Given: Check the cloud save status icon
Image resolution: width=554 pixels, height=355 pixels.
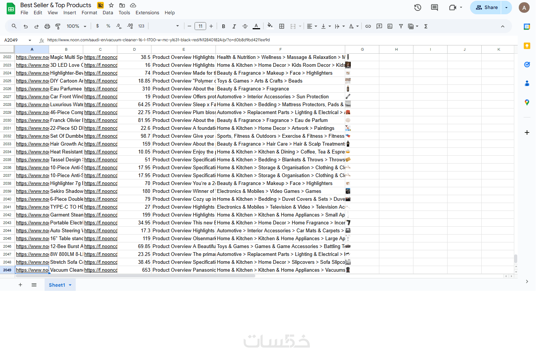Looking at the screenshot, I should pos(133,5).
